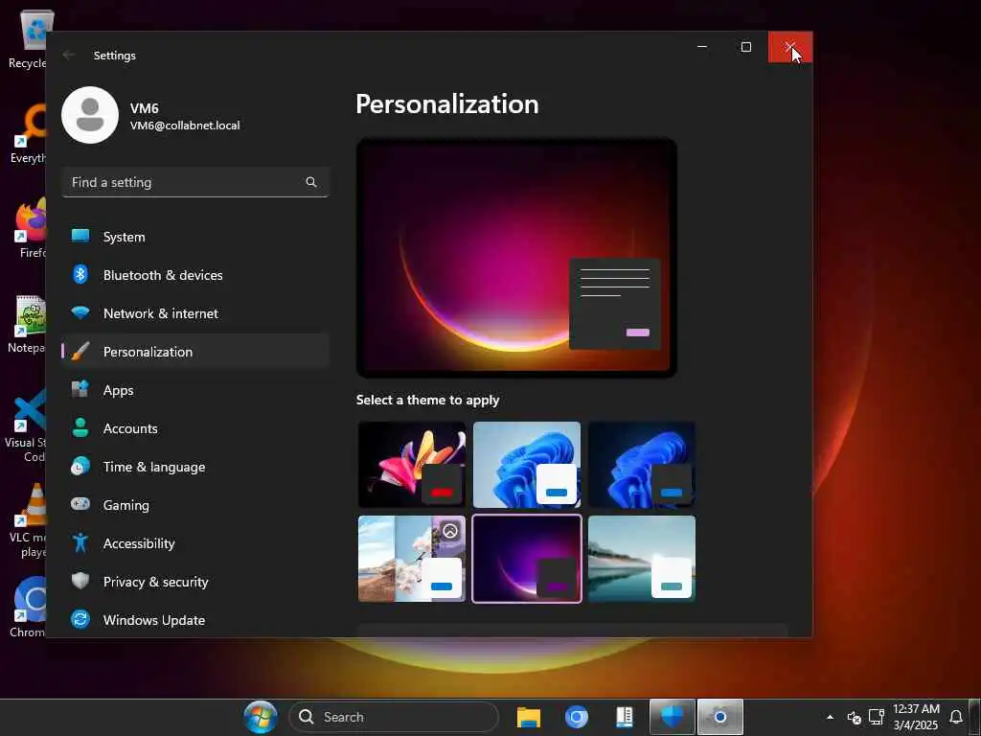981x736 pixels.
Task: Open Accessibility settings
Action: tap(195, 543)
